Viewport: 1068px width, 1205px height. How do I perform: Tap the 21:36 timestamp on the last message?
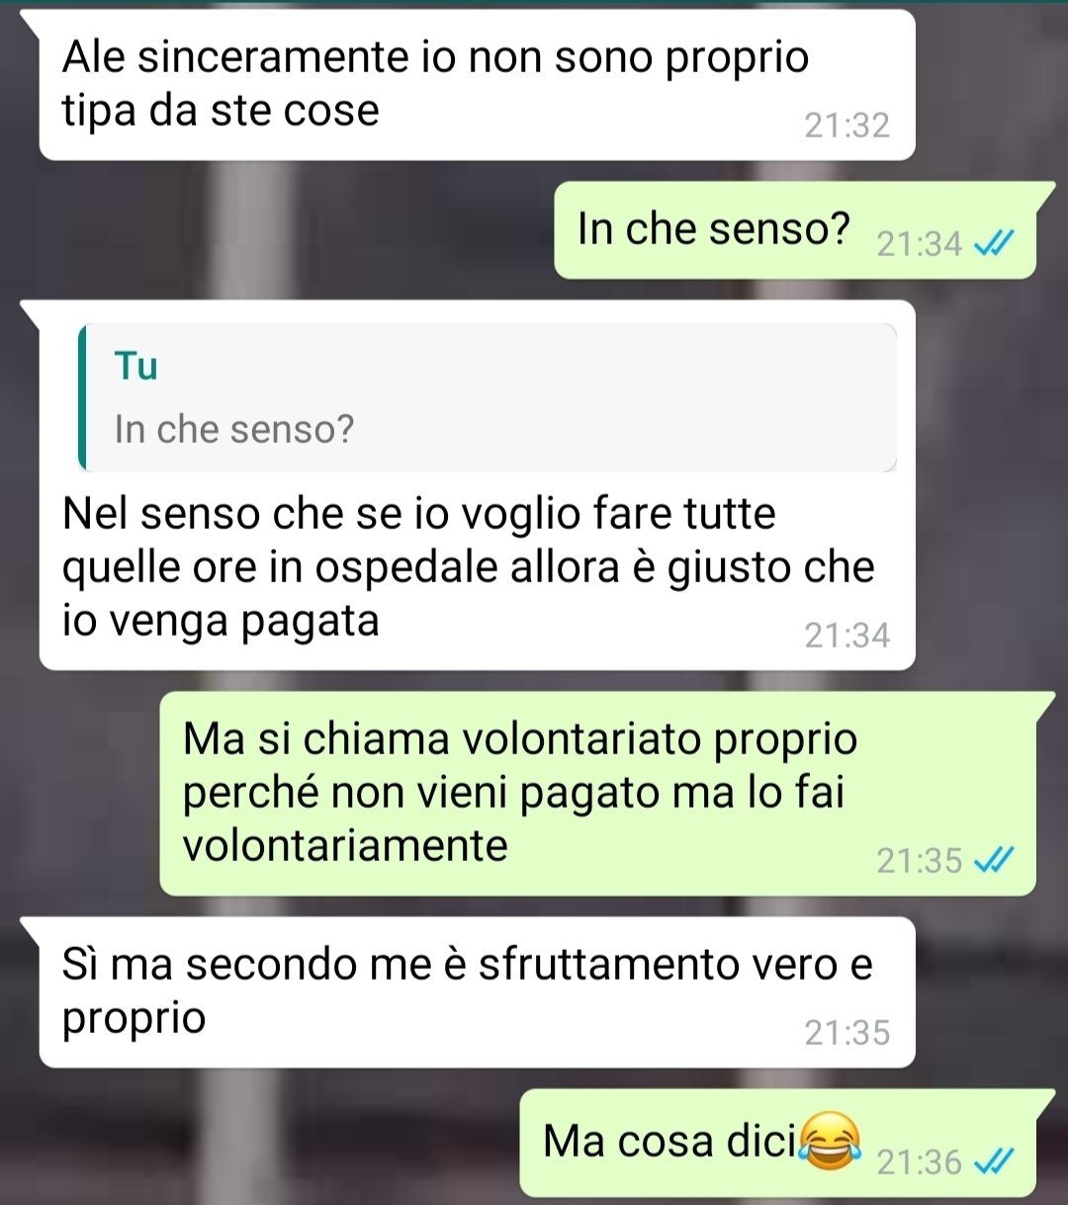(x=919, y=1163)
